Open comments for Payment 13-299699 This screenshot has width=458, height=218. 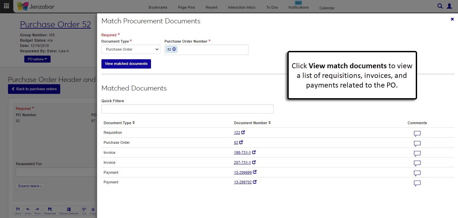[x=417, y=173]
